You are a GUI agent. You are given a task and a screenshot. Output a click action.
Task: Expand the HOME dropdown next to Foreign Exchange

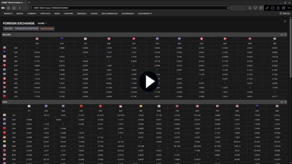click(42, 23)
